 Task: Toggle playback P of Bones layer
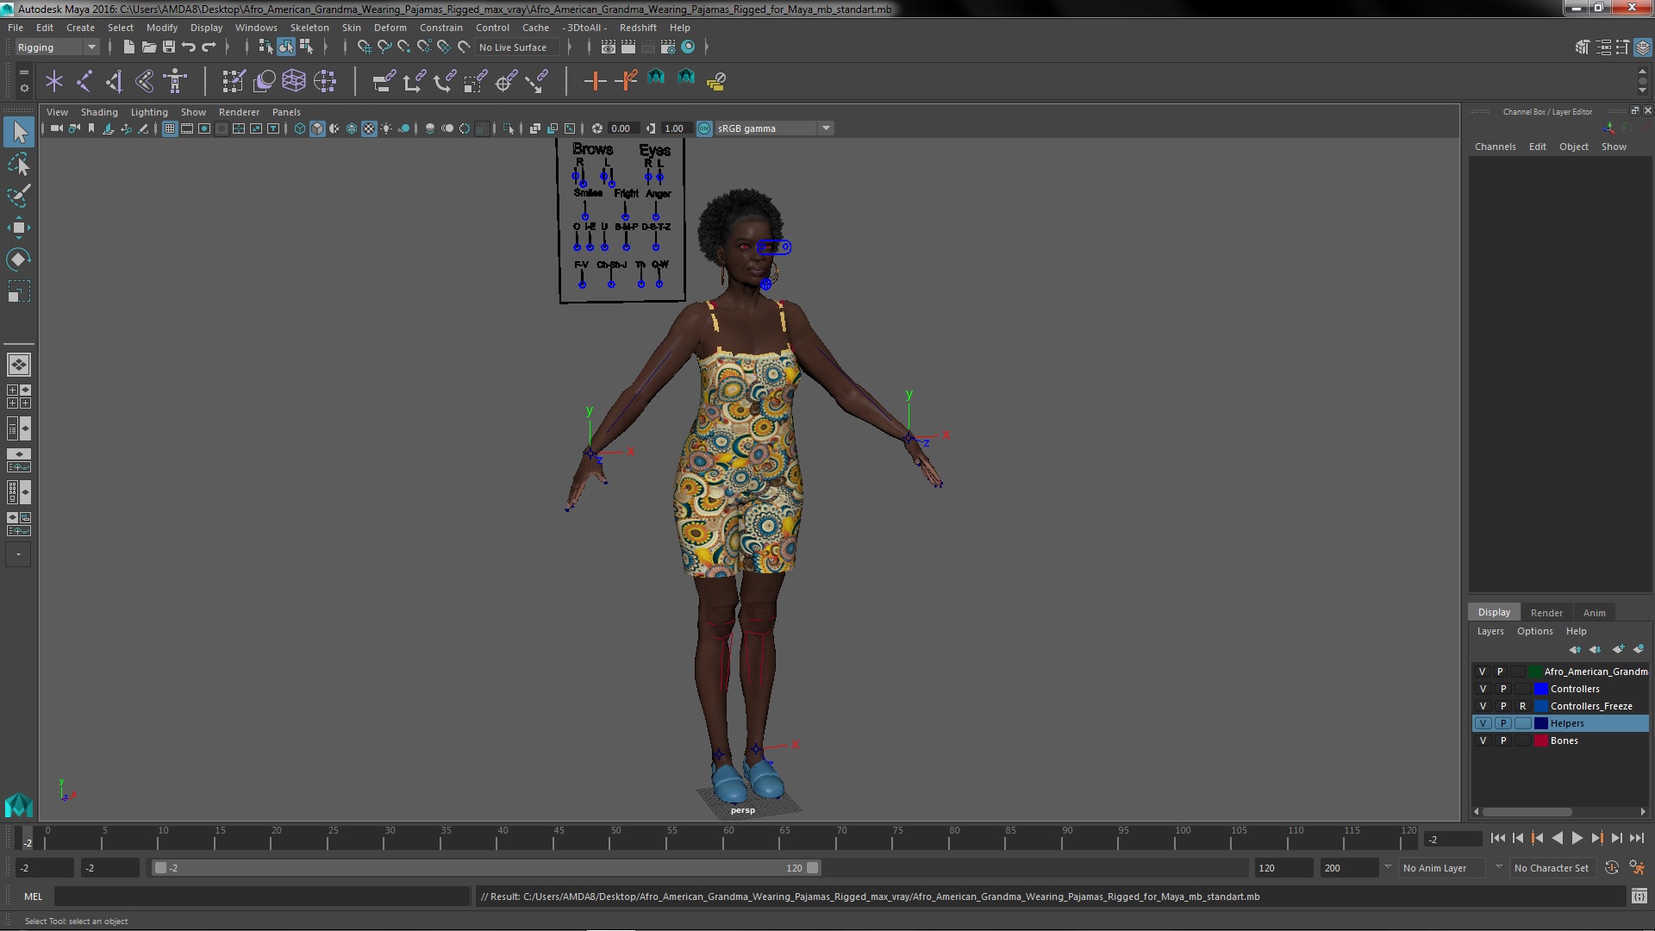click(x=1503, y=740)
